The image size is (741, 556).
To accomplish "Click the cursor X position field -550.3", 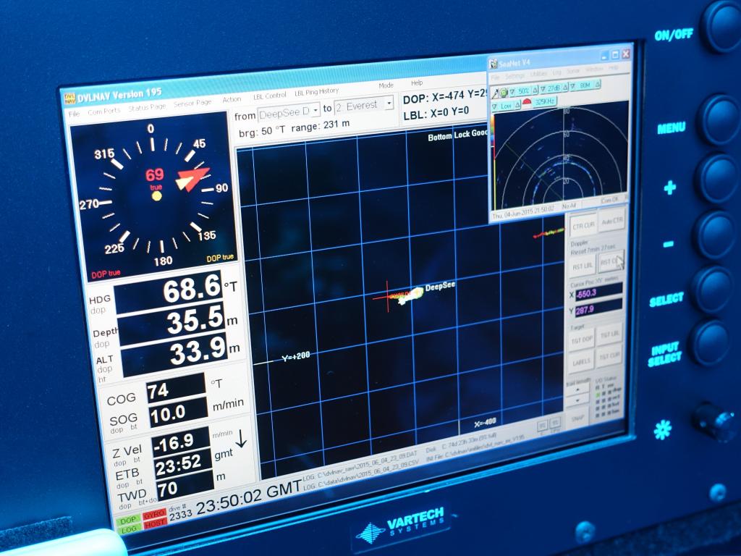I will 598,292.
